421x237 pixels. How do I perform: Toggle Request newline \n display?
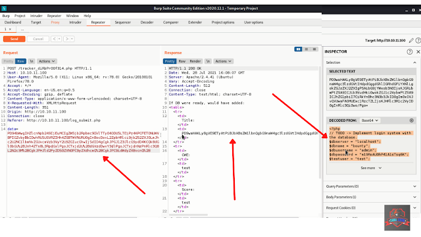tap(32, 61)
